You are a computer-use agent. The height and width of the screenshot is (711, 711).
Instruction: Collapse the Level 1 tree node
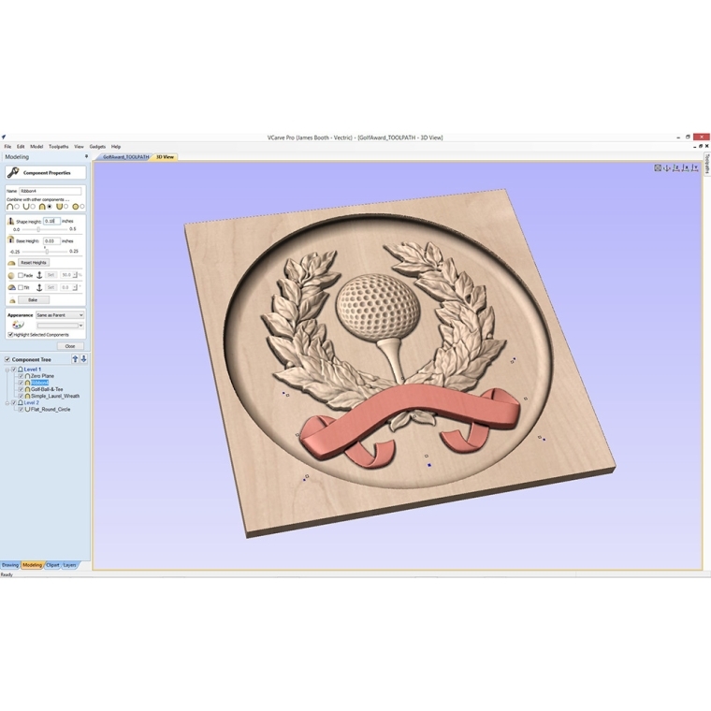tap(7, 370)
